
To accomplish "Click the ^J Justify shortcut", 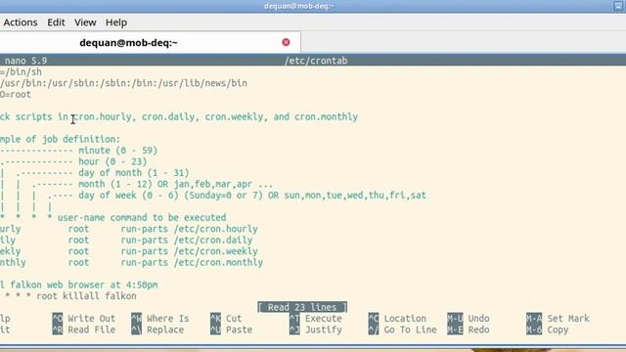I will 315,330.
